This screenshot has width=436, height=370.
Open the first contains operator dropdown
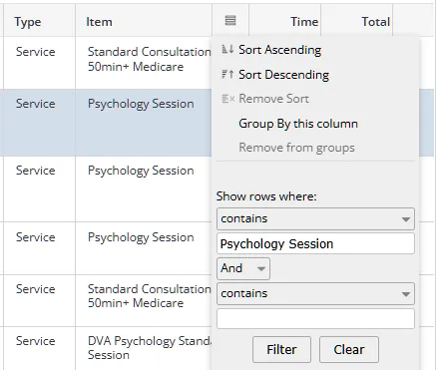pyautogui.click(x=315, y=218)
